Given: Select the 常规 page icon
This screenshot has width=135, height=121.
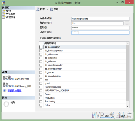Looking at the screenshot, I should click(x=4, y=11).
